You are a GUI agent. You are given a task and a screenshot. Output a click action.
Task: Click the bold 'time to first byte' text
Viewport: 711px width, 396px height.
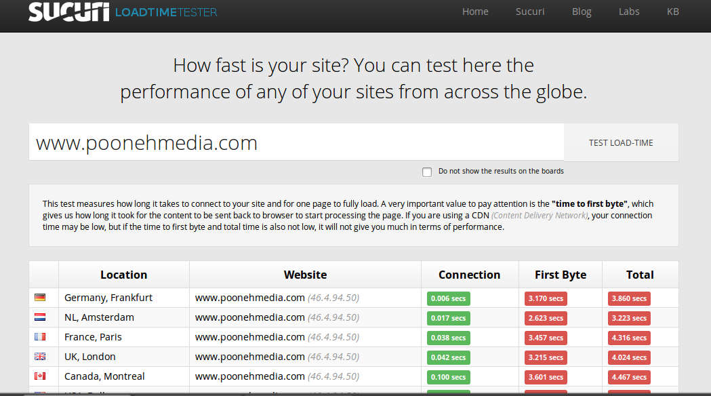590,203
